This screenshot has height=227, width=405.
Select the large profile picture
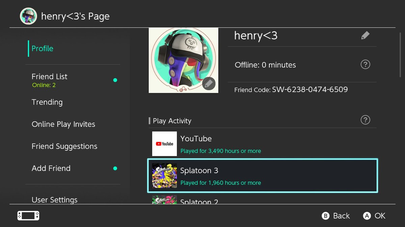click(x=184, y=61)
